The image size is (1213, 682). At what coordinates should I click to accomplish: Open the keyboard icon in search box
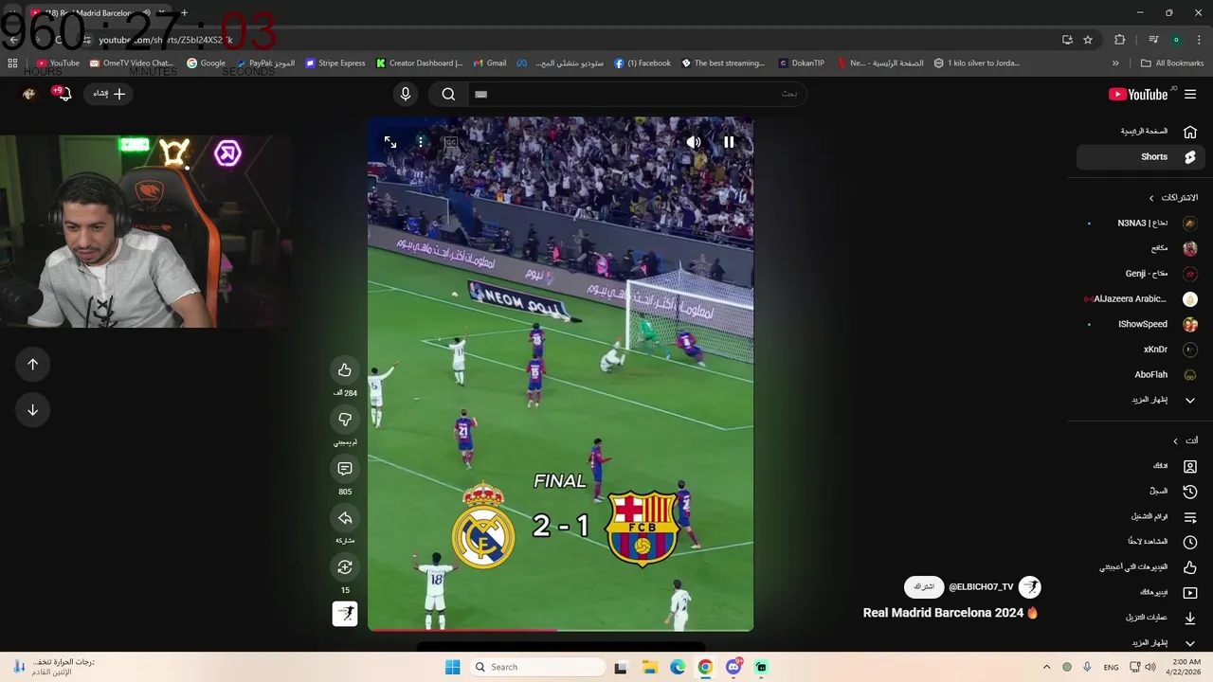[480, 94]
